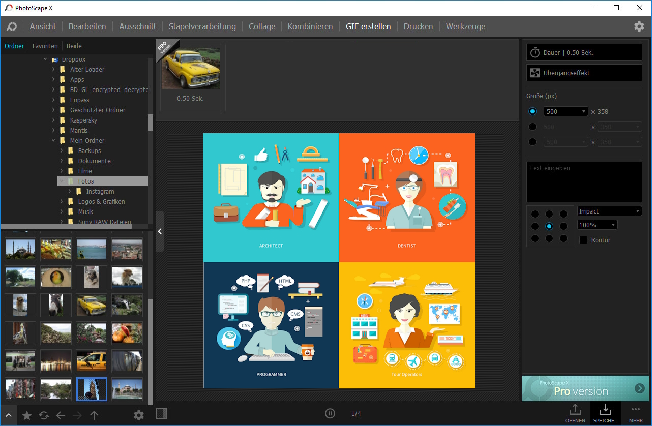
Task: Click the Übergangseffekt button
Action: (584, 73)
